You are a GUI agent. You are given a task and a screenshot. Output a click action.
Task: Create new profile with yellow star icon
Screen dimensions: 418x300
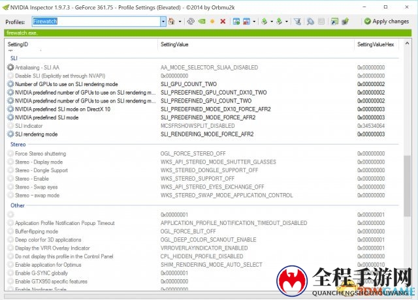click(212, 22)
